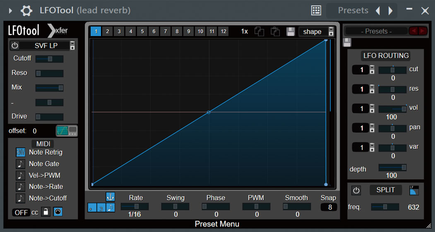This screenshot has width=435, height=232.
Task: Open the shape dropdown menu
Action: (317, 31)
